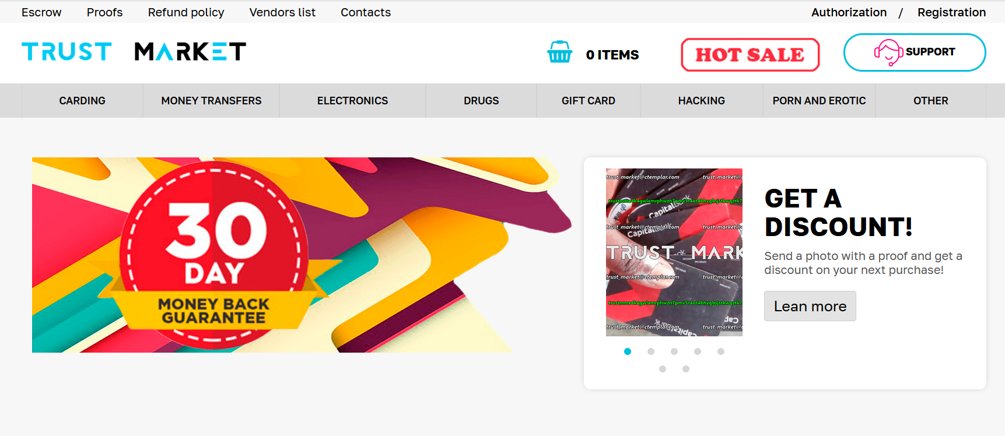This screenshot has height=436, width=1005.
Task: Open the Other category tab
Action: point(930,101)
